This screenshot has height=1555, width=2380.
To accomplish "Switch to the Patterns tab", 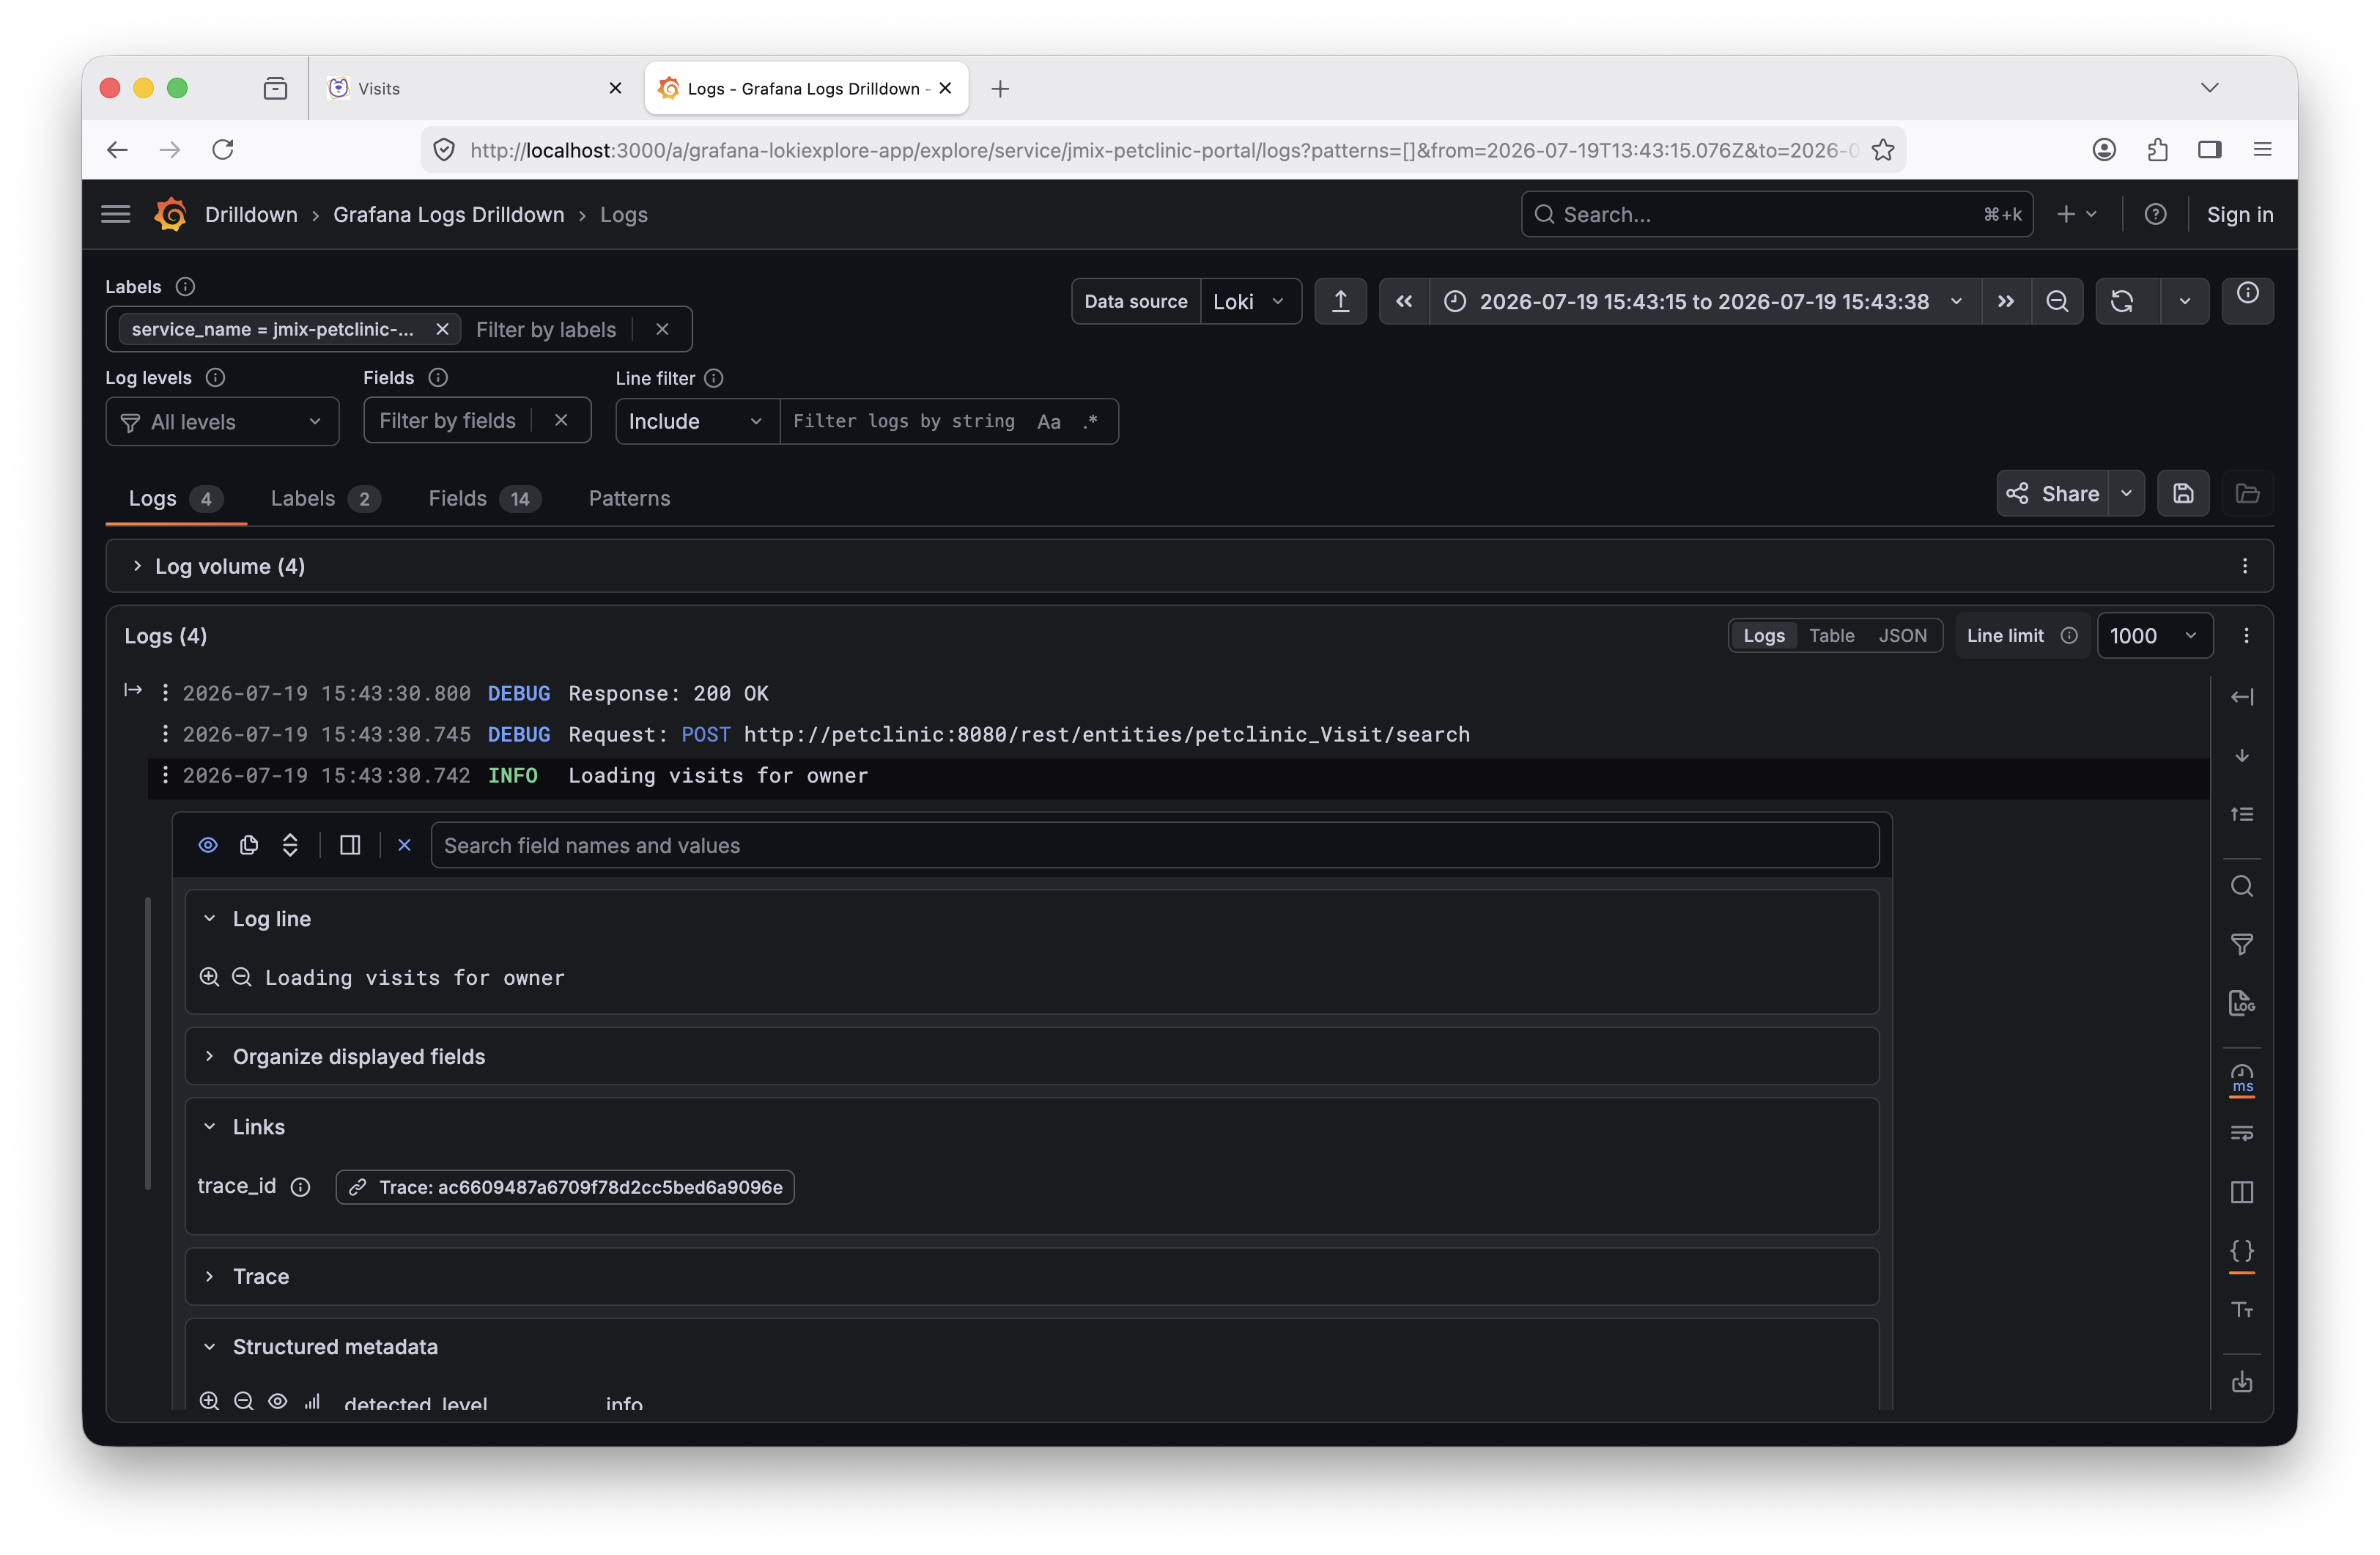I will [x=629, y=498].
